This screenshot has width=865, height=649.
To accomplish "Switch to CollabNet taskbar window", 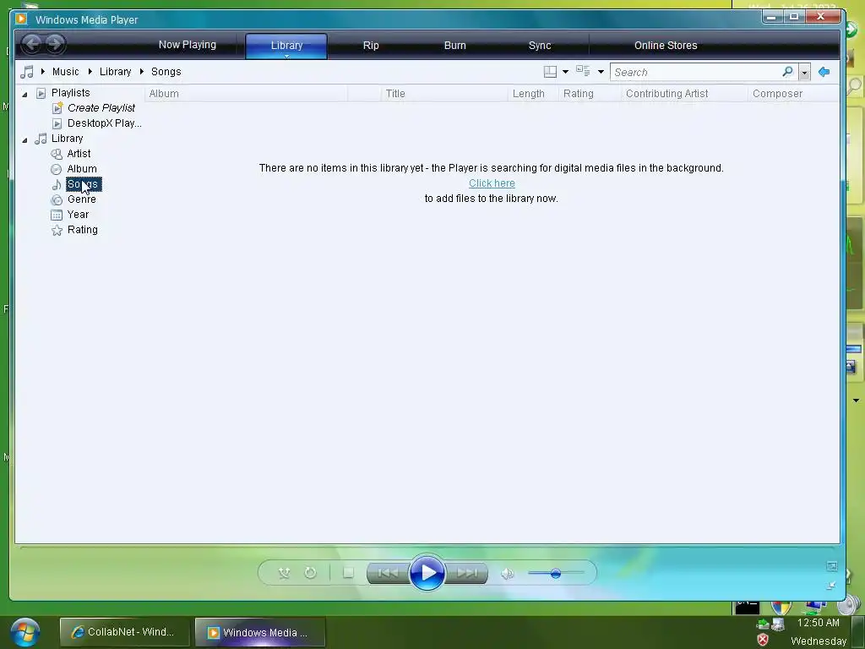I will pyautogui.click(x=125, y=632).
